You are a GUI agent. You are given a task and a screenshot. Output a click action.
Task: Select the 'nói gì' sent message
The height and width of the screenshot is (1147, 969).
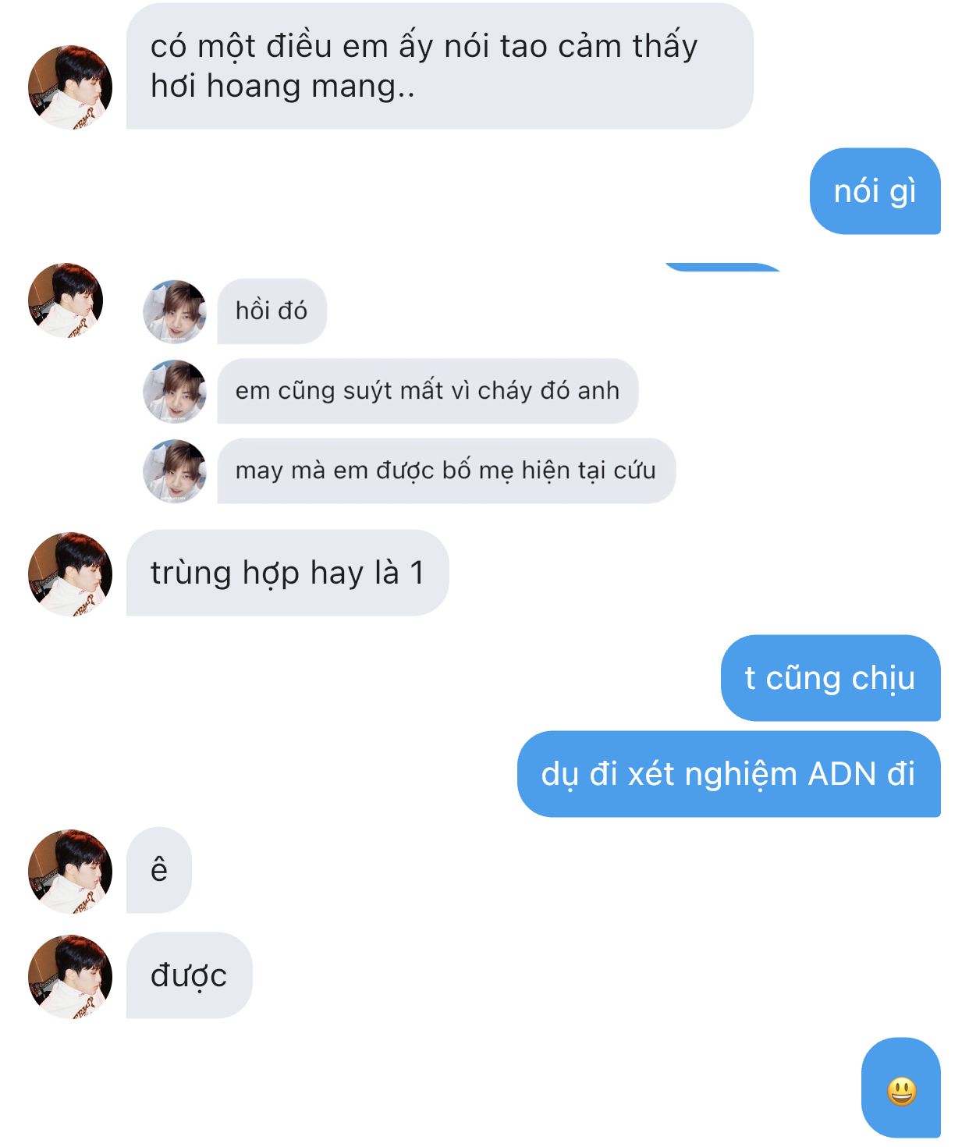(875, 191)
